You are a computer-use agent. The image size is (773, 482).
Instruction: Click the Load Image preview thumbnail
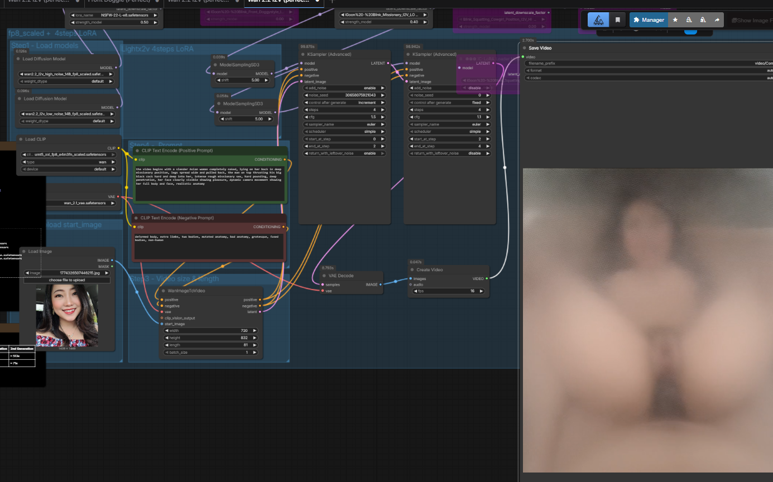click(x=67, y=315)
